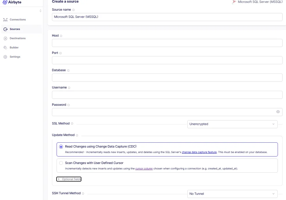This screenshot has width=286, height=200.
Task: Click the Database info icon
Action: click(68, 71)
